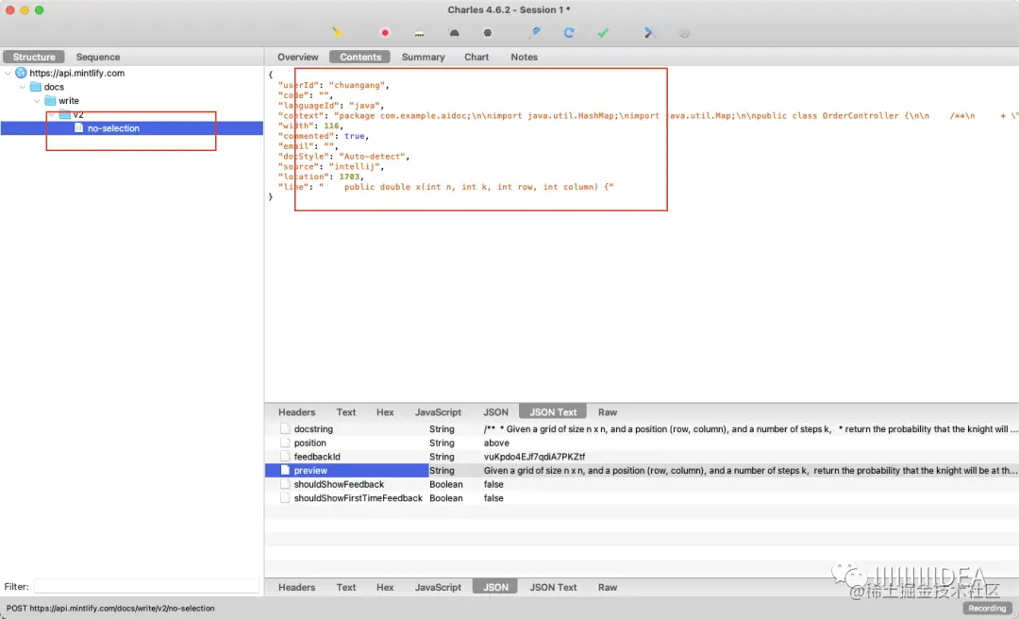The width and height of the screenshot is (1019, 619).
Task: Click the POST URL text in status bar
Action: [x=110, y=609]
